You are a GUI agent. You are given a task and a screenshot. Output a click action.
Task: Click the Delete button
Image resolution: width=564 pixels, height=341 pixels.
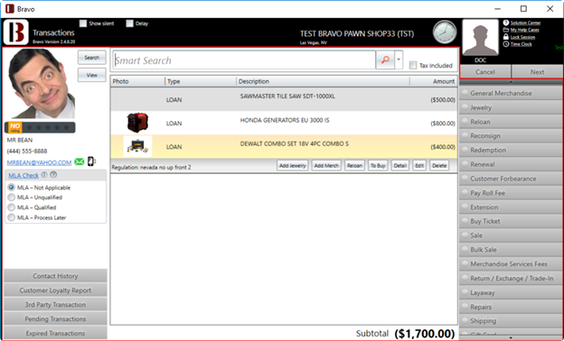click(x=439, y=165)
